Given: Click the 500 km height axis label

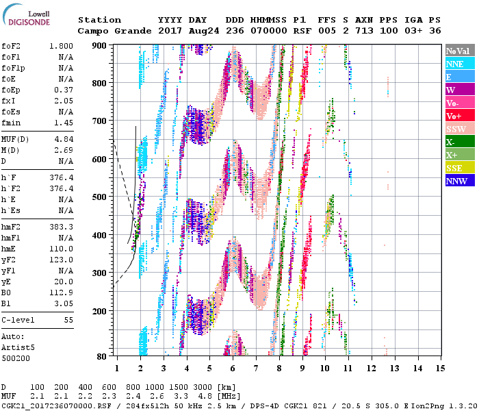Looking at the screenshot, I should coord(99,197).
